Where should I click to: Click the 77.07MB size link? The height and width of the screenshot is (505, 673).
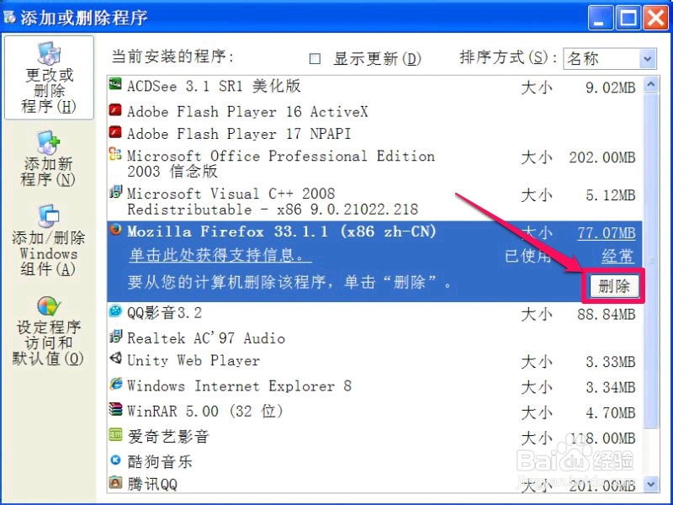click(x=606, y=233)
